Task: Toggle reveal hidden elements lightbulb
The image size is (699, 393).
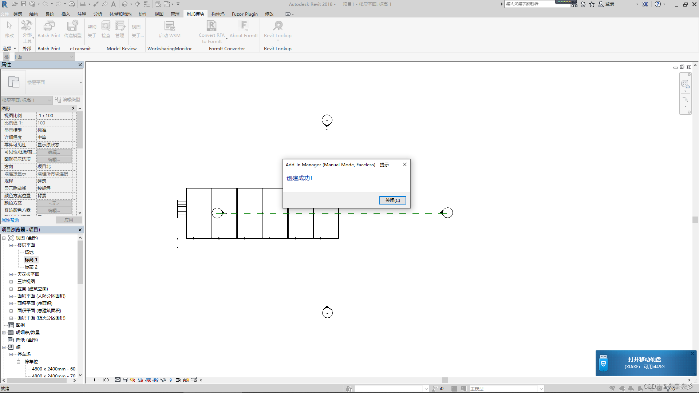Action: click(171, 380)
